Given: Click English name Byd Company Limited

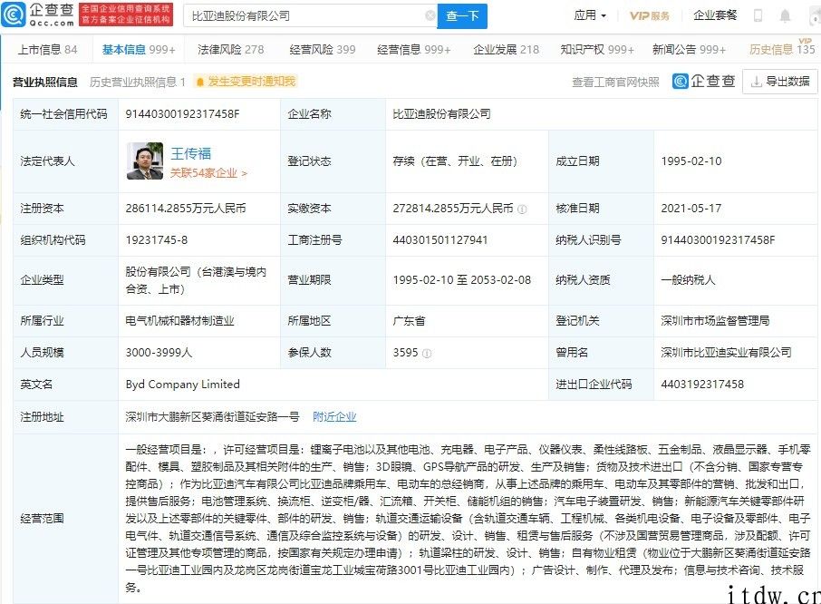Looking at the screenshot, I should pos(183,385).
